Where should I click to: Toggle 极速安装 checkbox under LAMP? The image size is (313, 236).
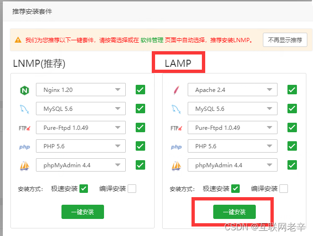(235, 189)
